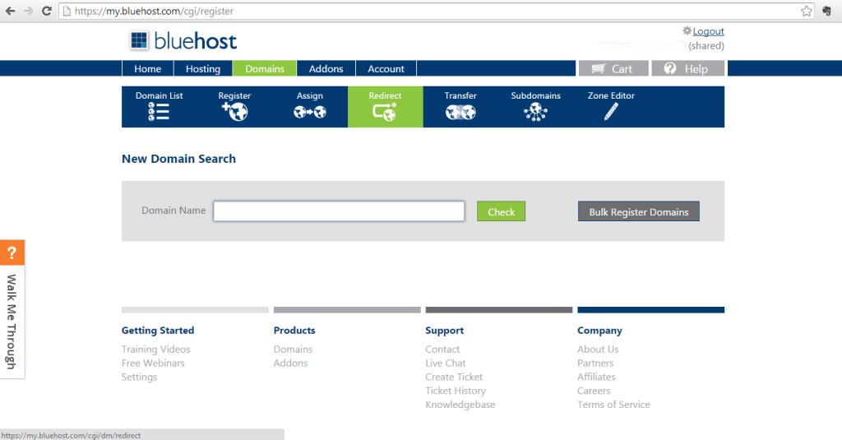
Task: Focus the Domain Name input field
Action: click(x=339, y=211)
